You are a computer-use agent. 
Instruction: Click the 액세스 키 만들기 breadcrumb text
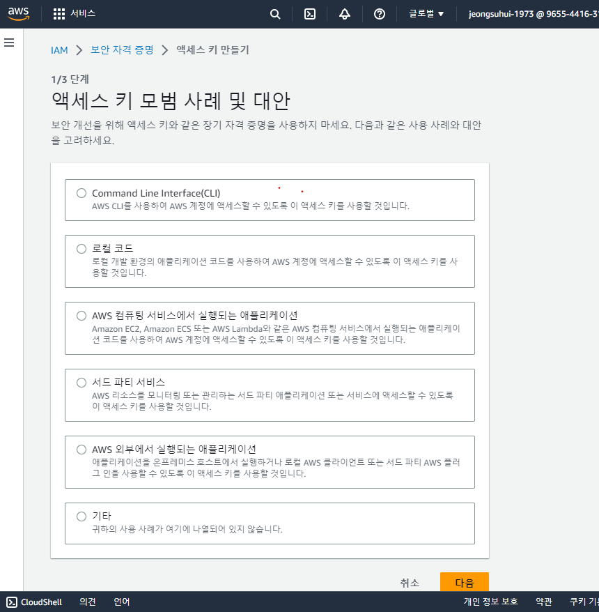(212, 50)
